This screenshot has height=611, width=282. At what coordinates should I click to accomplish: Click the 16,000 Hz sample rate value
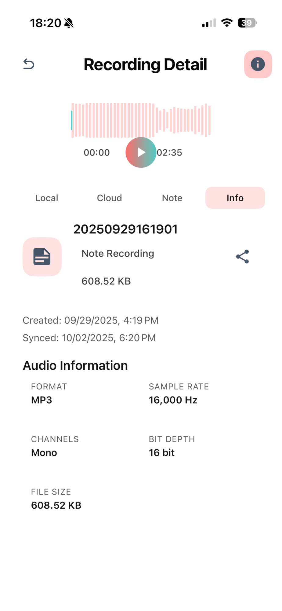(x=173, y=400)
